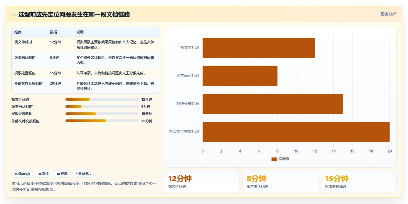Select the Chart.js tag chip

coord(22,174)
